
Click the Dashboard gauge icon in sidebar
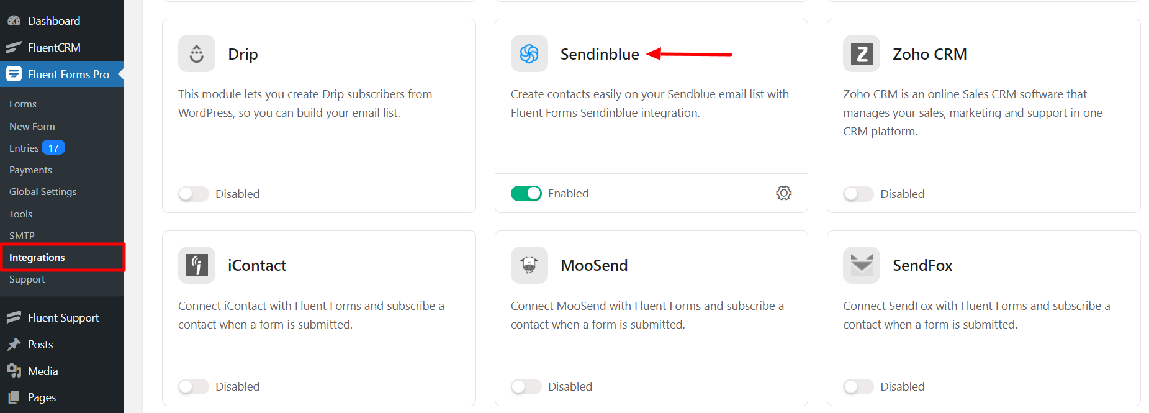[x=14, y=20]
